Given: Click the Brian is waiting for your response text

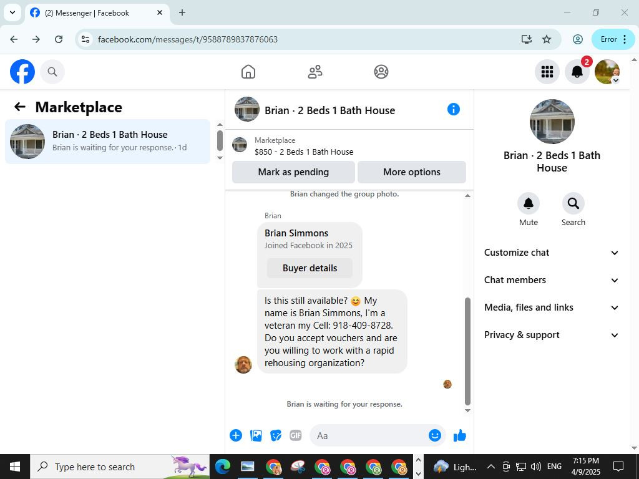Looking at the screenshot, I should [344, 404].
